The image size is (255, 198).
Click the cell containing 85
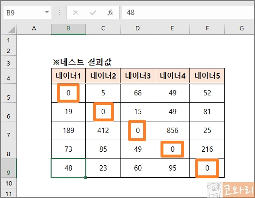coord(103,149)
